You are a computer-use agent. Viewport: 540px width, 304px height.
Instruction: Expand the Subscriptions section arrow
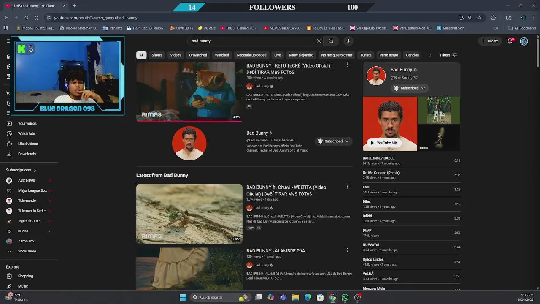tap(35, 170)
